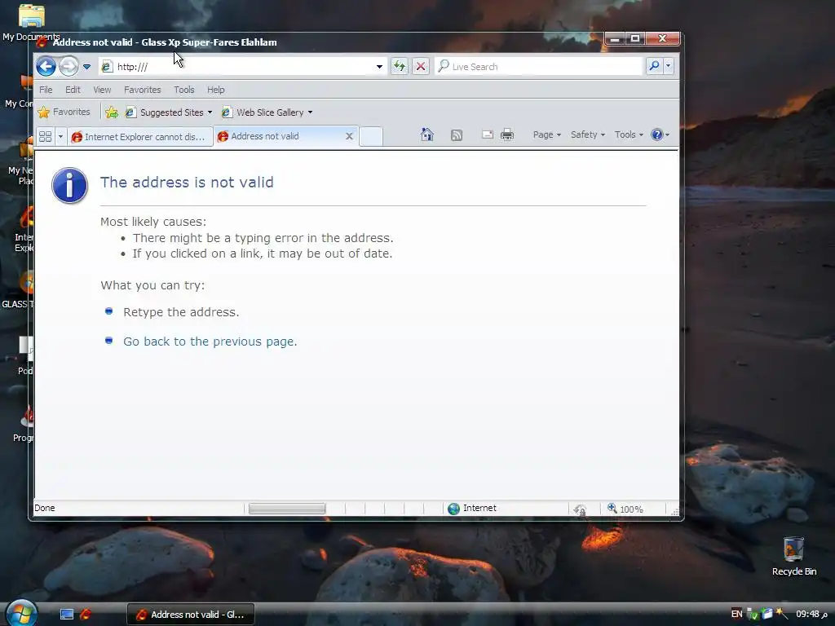Screen dimensions: 835x626
Task: Open the Favorites menu in menu bar
Action: click(142, 90)
